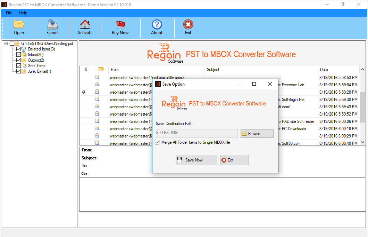368x237 pixels.
Task: Click the Save Option dialog resize grip
Action: 276,171
